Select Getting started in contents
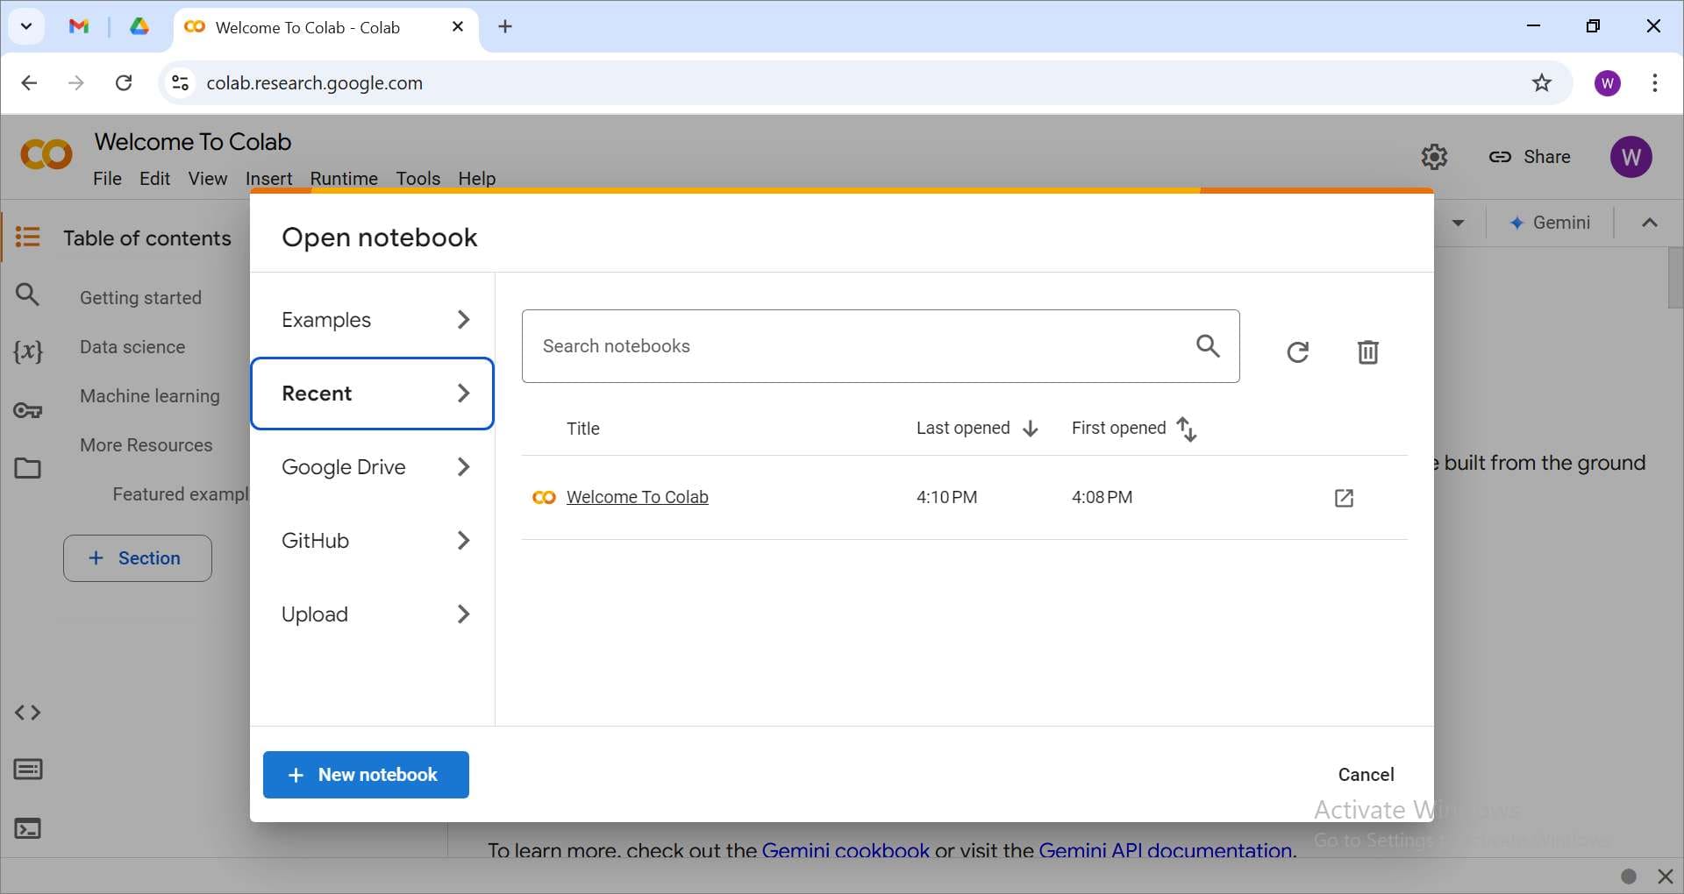Screen dimensions: 1684x894 pyautogui.click(x=140, y=298)
